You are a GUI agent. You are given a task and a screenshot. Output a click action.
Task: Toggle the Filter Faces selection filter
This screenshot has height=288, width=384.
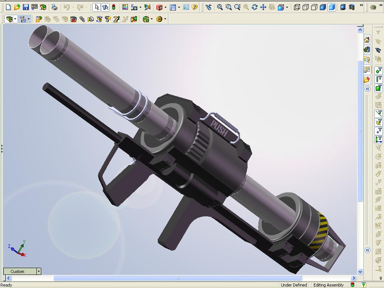(x=379, y=88)
